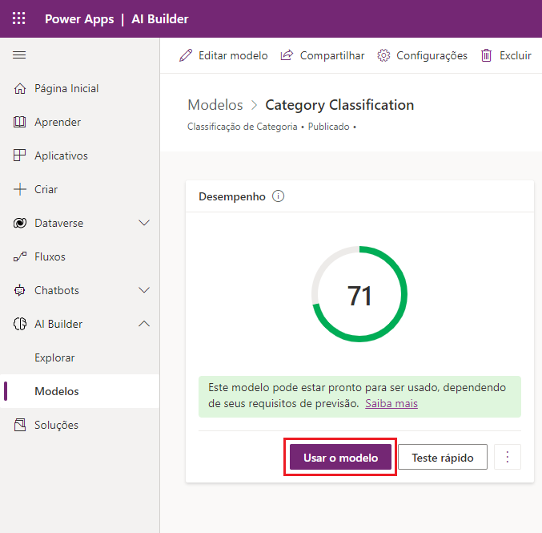Click the Desempenho info icon
The image size is (542, 533).
(279, 196)
